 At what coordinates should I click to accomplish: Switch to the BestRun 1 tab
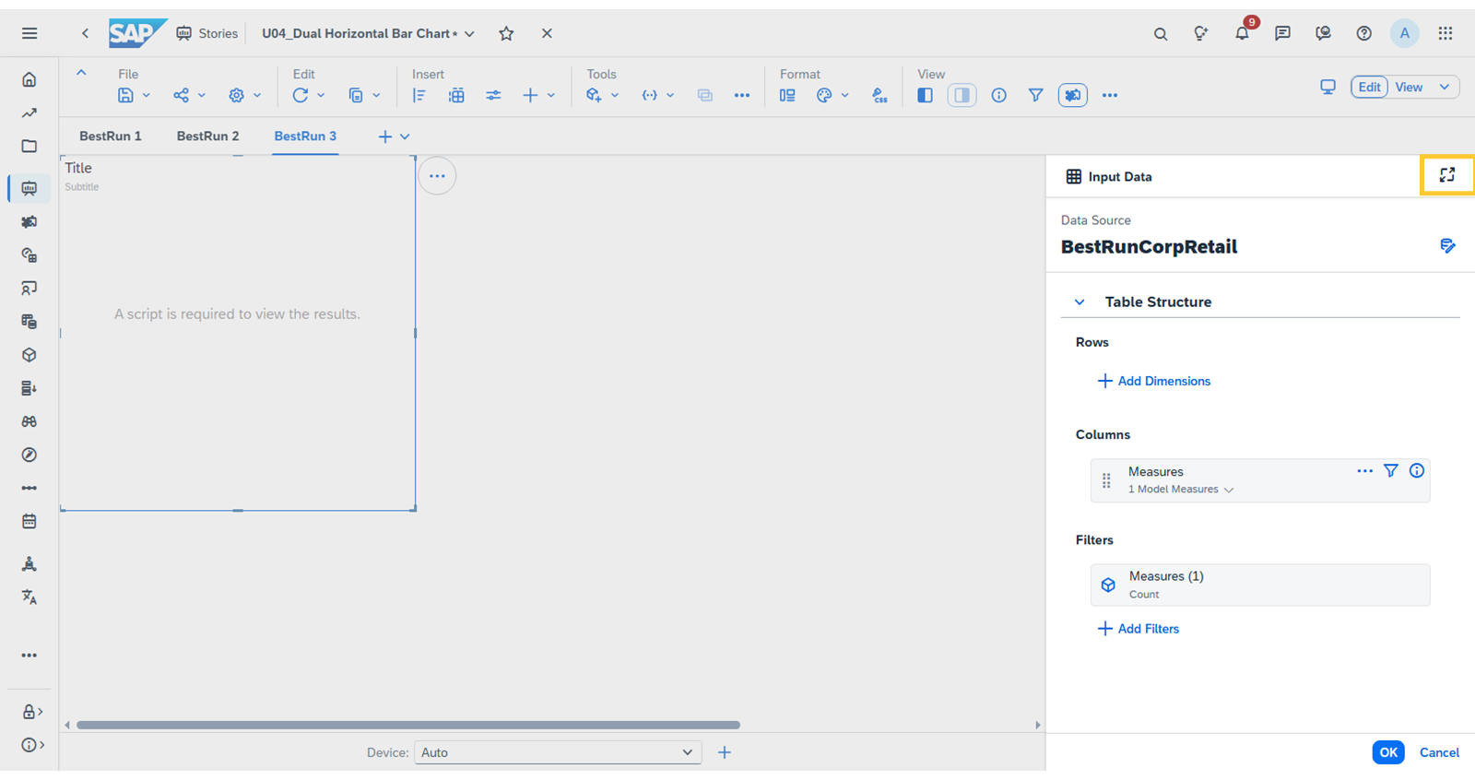(111, 136)
